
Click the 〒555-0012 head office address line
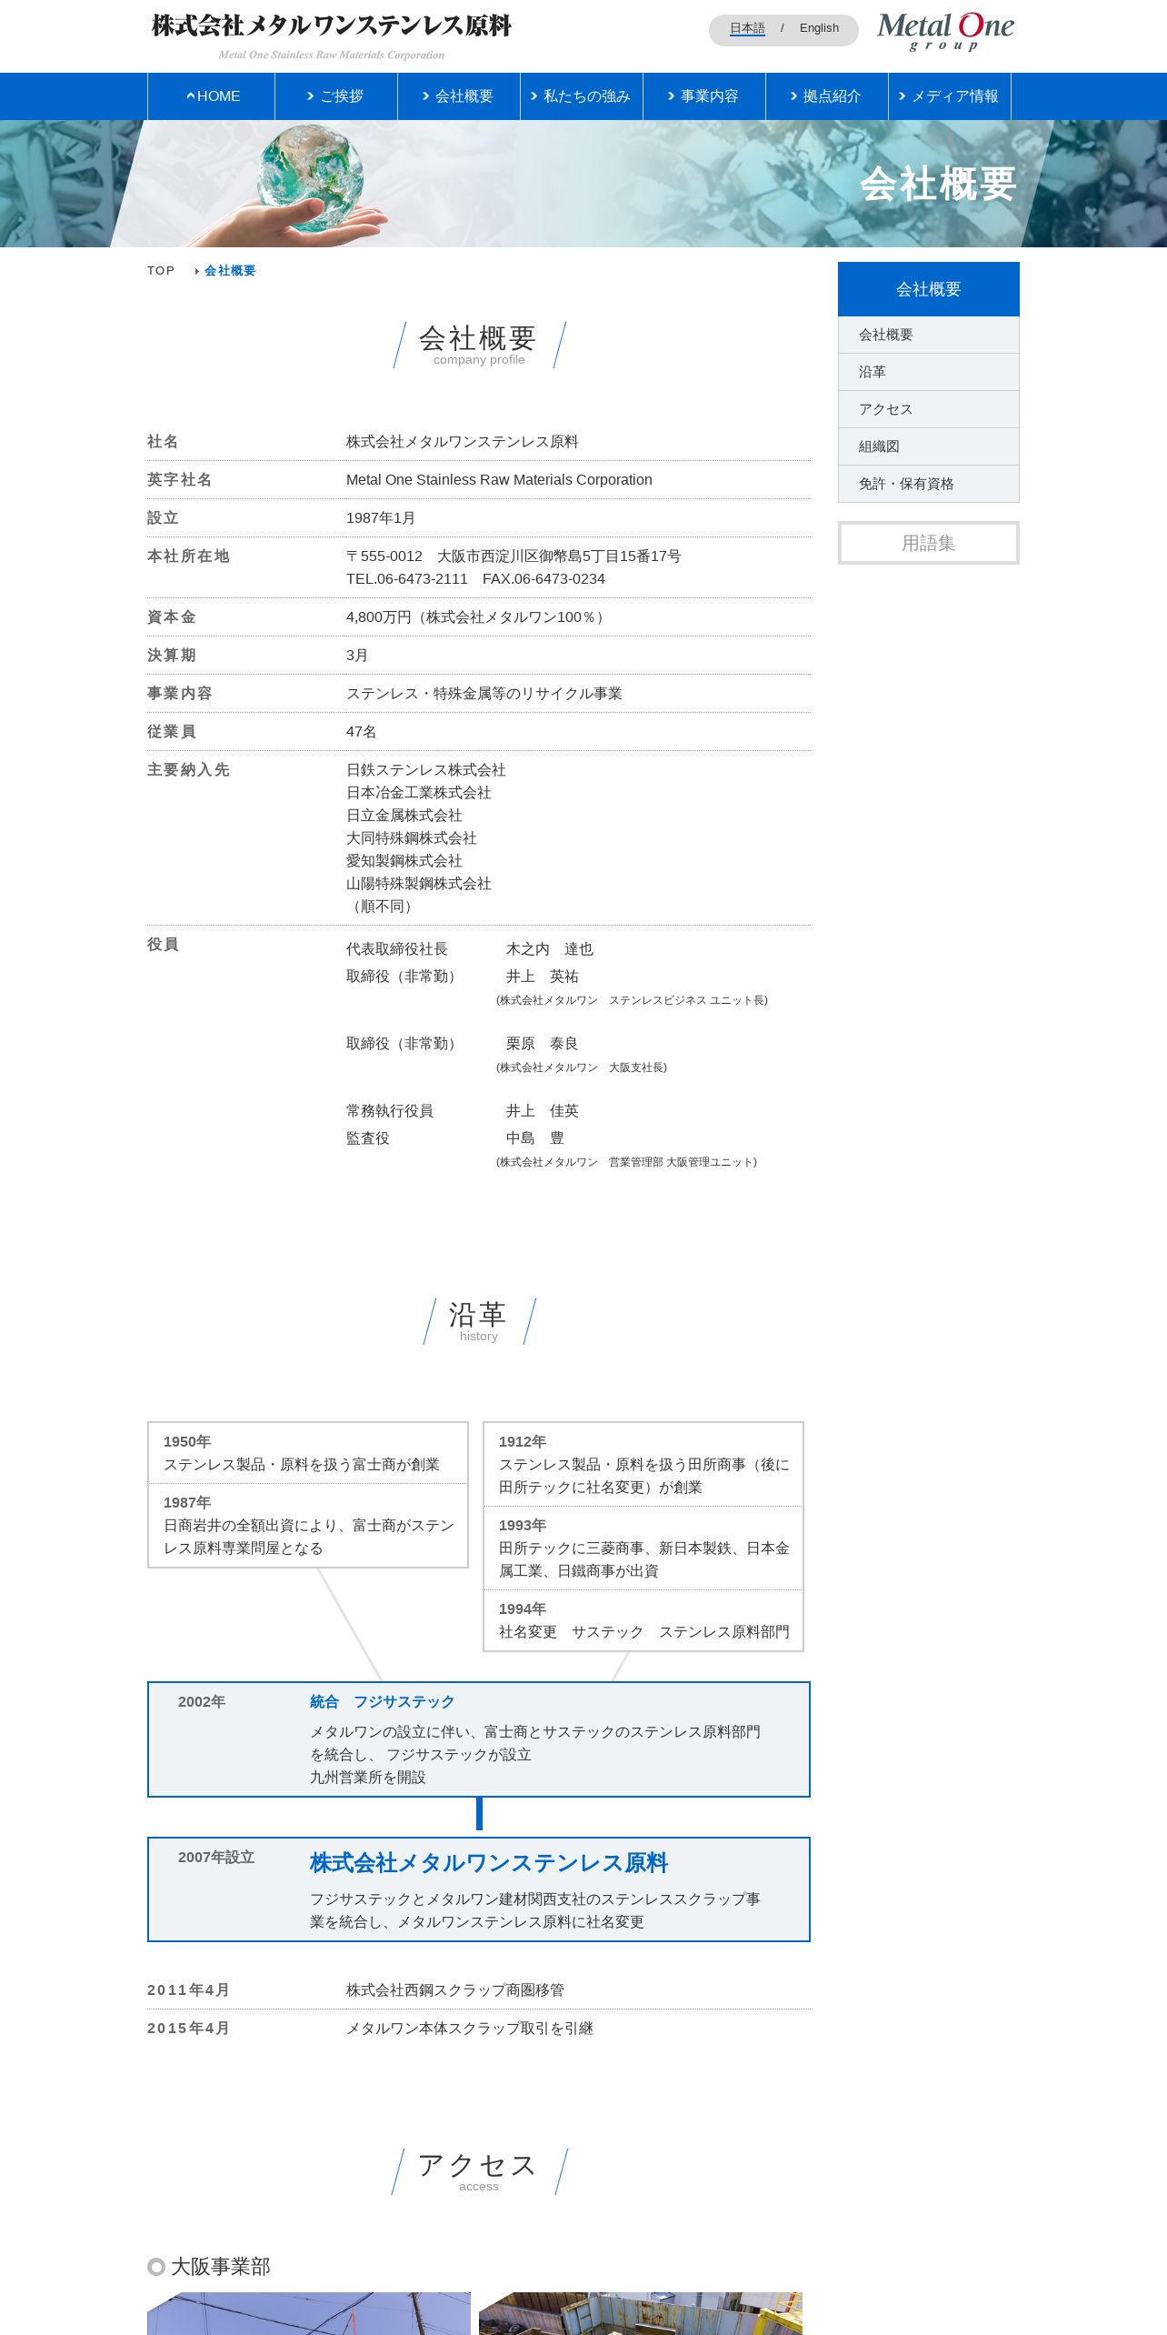514,556
